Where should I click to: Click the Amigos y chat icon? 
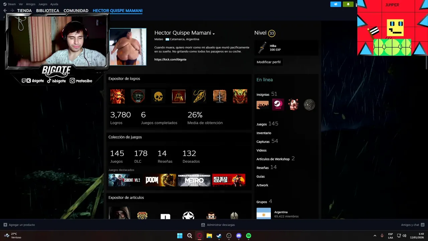tap(423, 225)
